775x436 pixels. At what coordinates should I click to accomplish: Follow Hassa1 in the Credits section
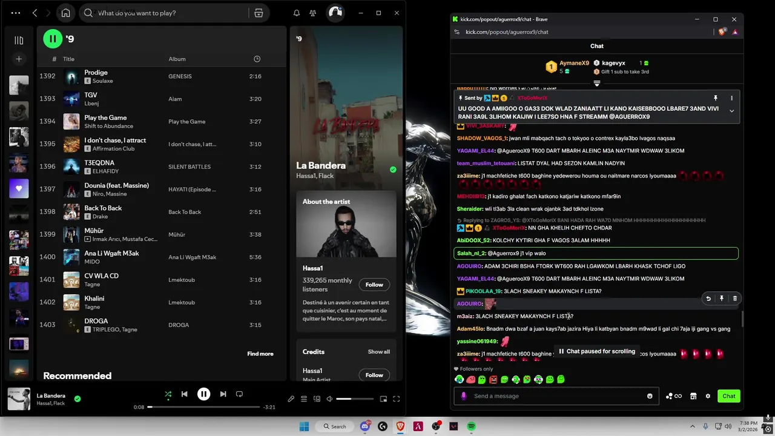tap(374, 375)
